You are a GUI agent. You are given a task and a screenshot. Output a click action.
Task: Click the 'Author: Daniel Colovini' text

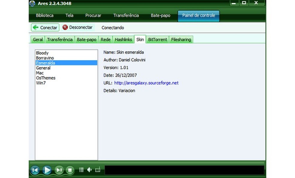(x=124, y=60)
